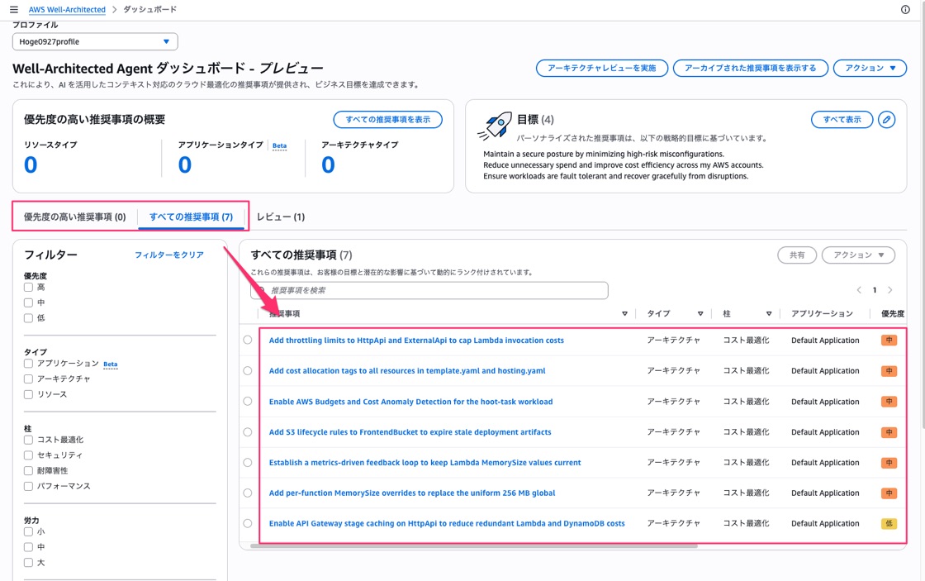Screen dimensions: 925x581
Task: Check the 高 priority filter
Action: pyautogui.click(x=28, y=287)
